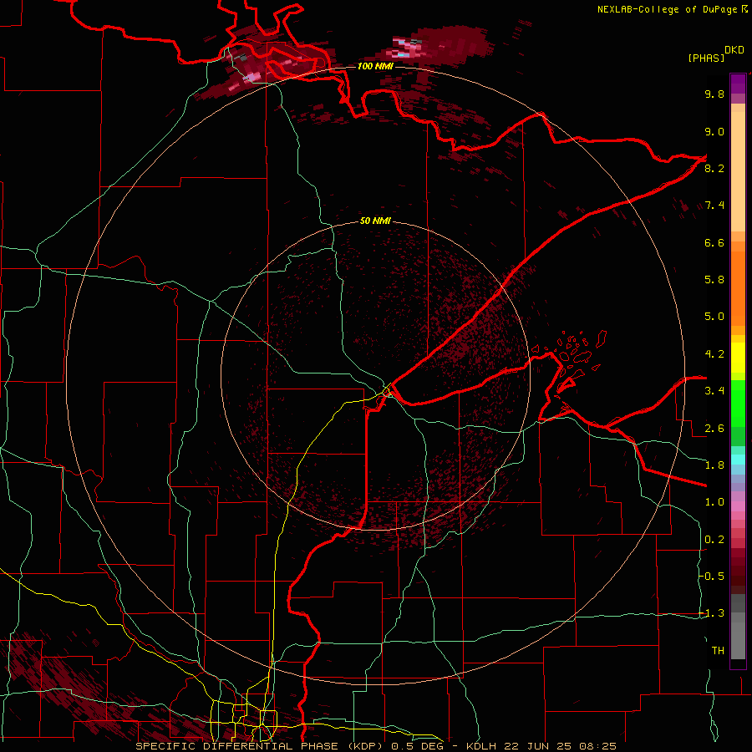
Task: Click the 5.0 value on color scale
Action: (x=714, y=317)
